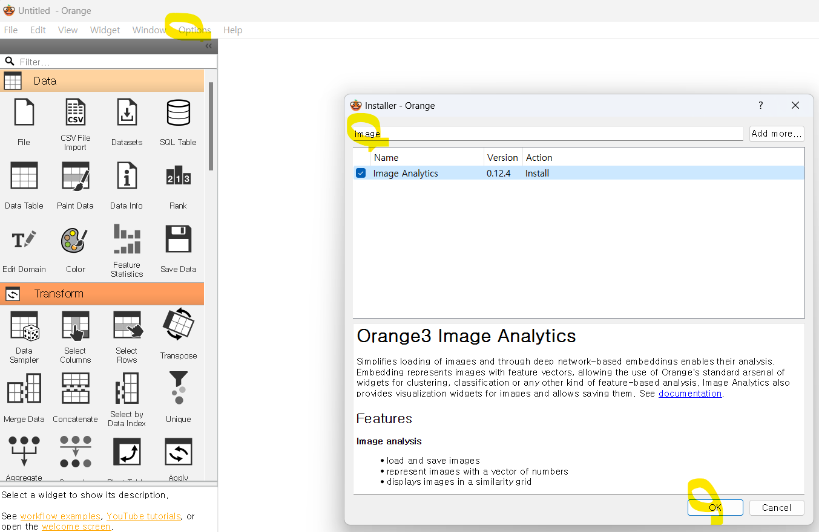Screen dimensions: 819x532
Task: Add the Data Sampler widget
Action: click(24, 337)
